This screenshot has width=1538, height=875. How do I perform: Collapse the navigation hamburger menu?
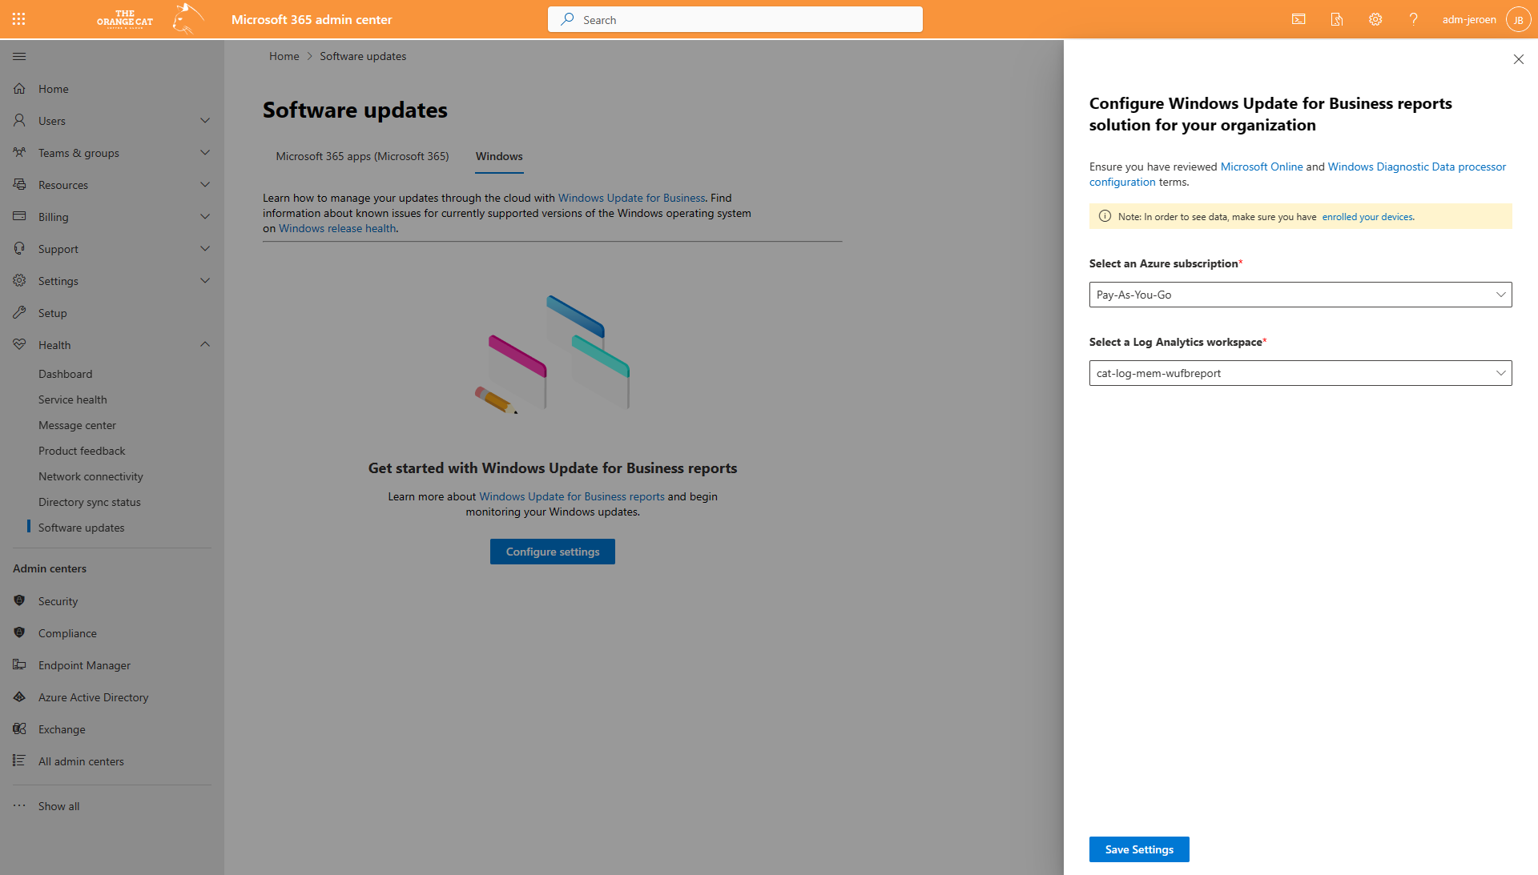point(19,57)
